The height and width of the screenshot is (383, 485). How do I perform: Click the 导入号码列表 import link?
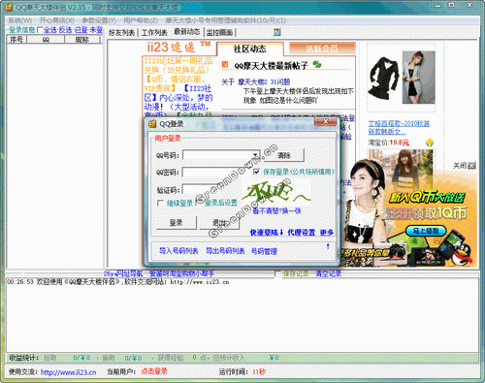point(178,251)
